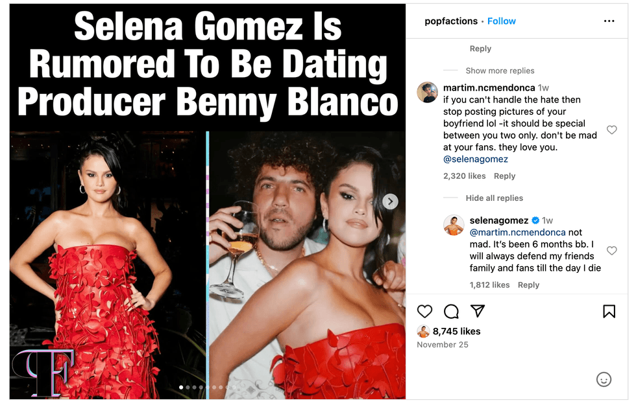Expand Show more replies

500,71
